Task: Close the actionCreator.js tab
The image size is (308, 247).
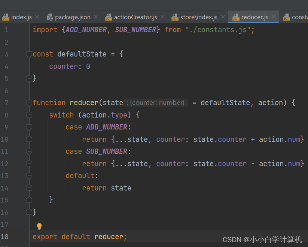Action: click(162, 17)
